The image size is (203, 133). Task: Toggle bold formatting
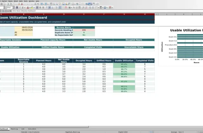pyautogui.click(x=17, y=8)
